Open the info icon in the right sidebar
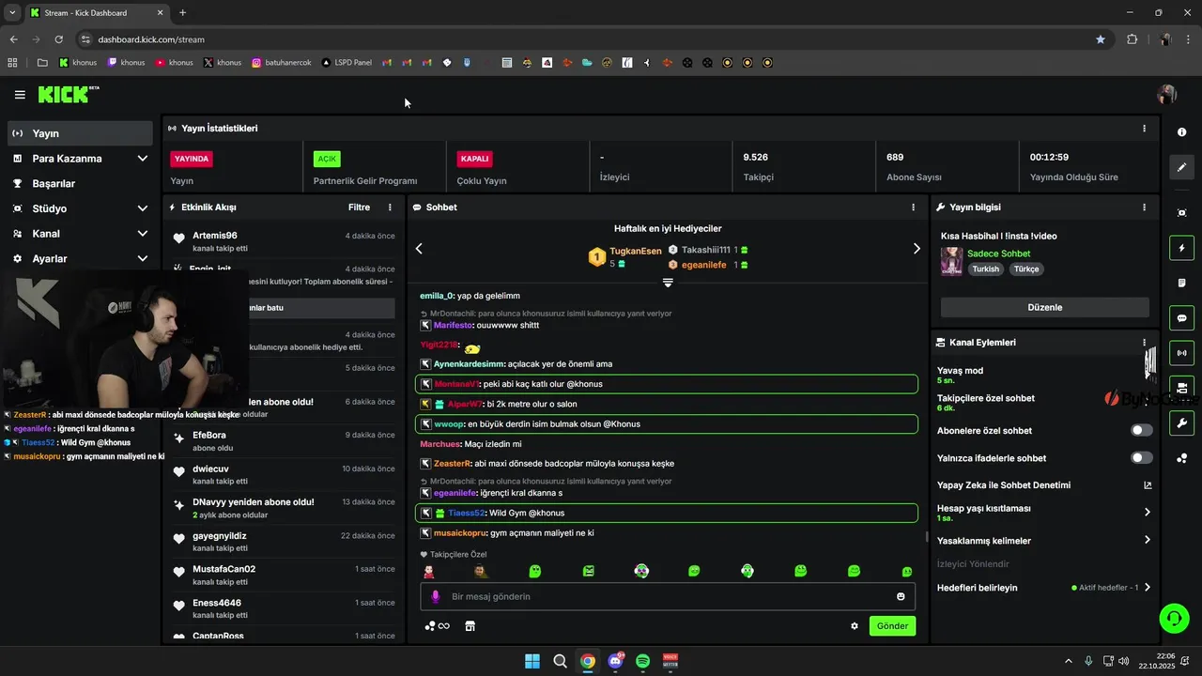The height and width of the screenshot is (676, 1202). 1181,131
